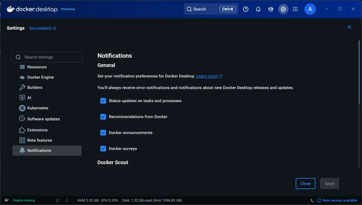Viewport: 362px width, 205px height.
Task: Click the Settings gear icon
Action: (x=283, y=9)
